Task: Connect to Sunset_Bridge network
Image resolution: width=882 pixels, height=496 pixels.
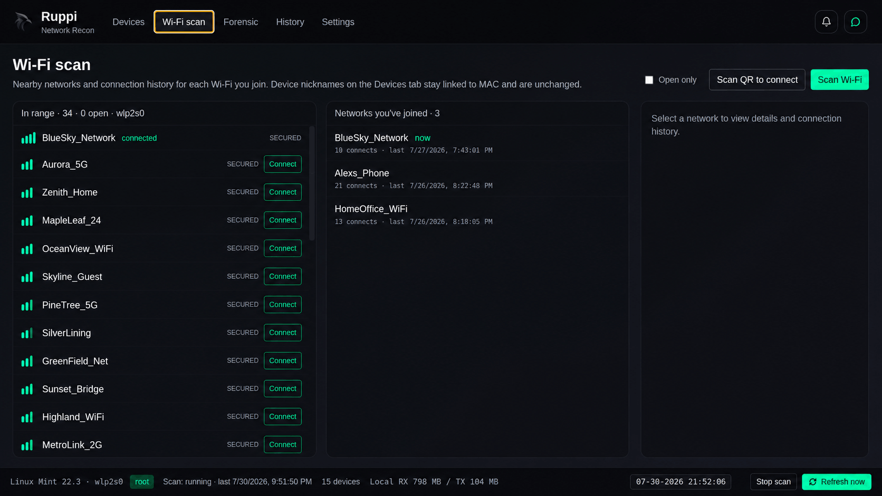Action: (283, 388)
